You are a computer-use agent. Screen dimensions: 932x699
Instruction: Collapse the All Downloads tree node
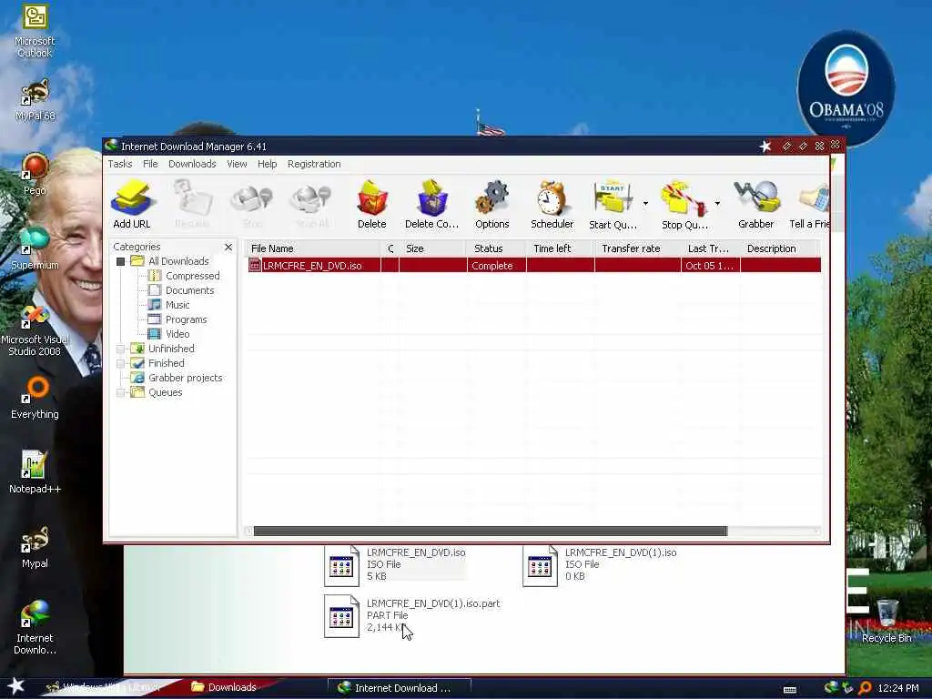point(121,261)
